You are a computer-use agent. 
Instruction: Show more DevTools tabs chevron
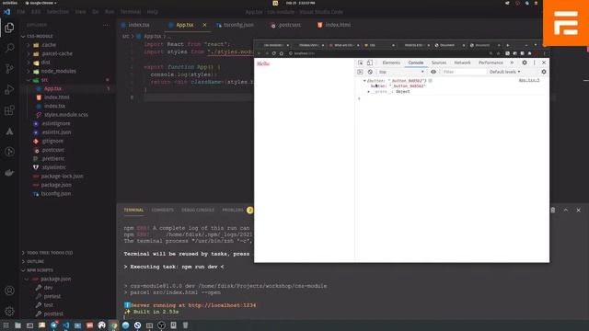coord(512,63)
